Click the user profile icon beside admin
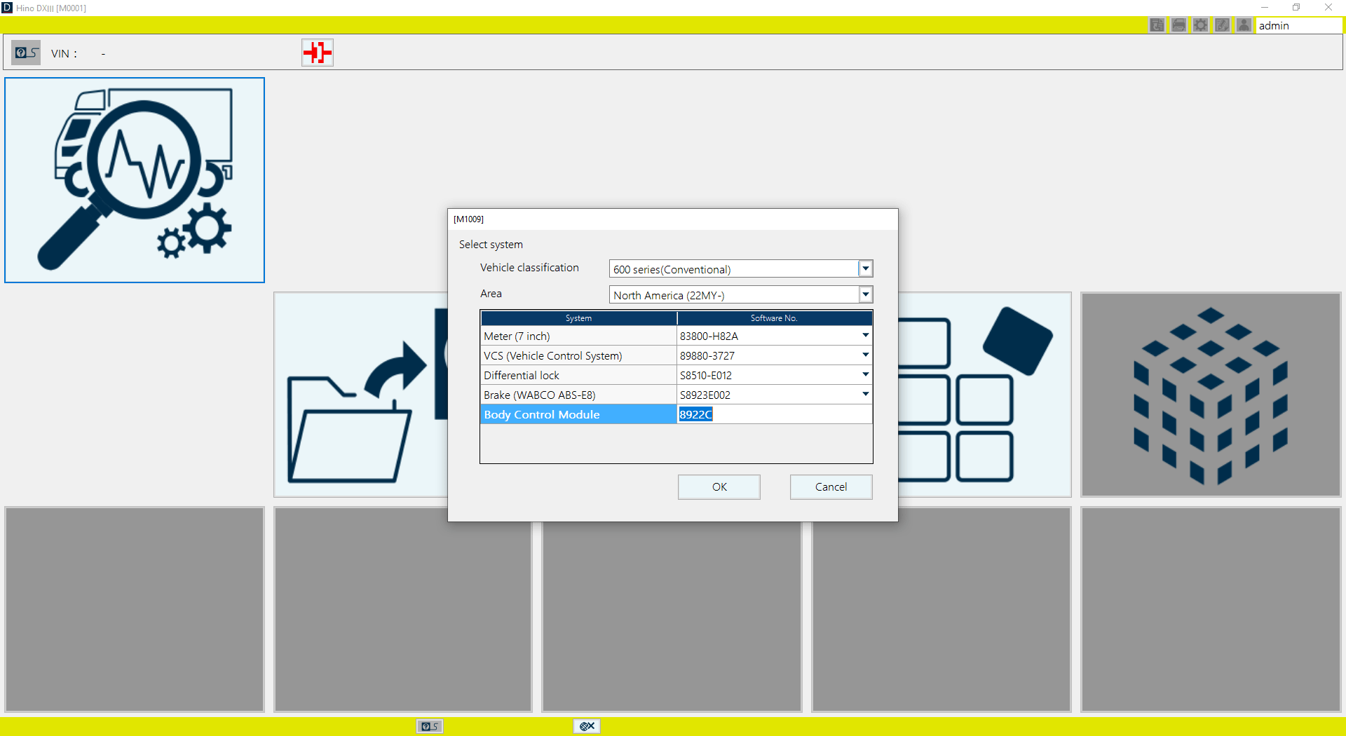The height and width of the screenshot is (736, 1346). pyautogui.click(x=1244, y=25)
